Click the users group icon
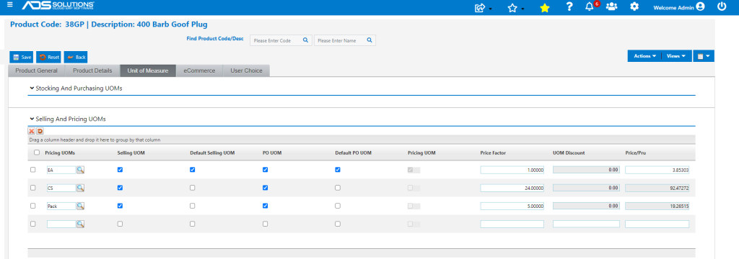 coord(612,6)
